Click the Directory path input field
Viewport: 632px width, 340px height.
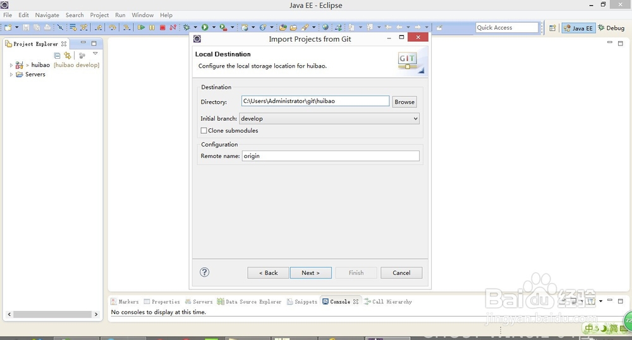pos(315,101)
